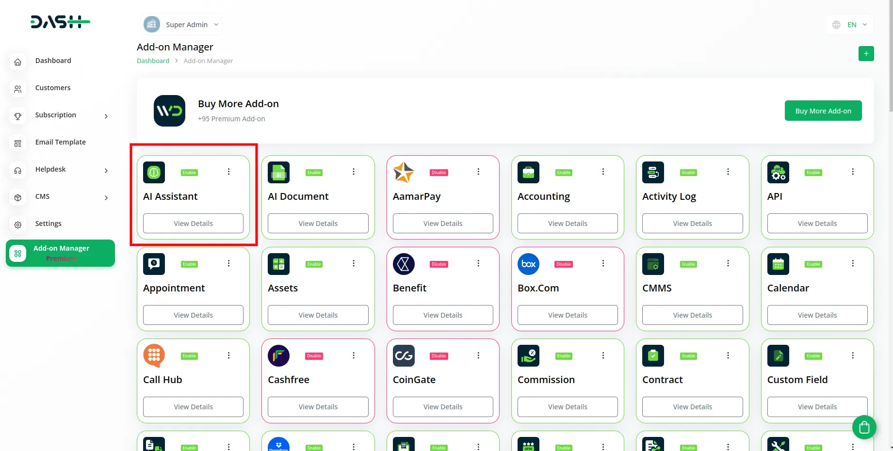Click the Assets add-on icon
The height and width of the screenshot is (451, 893).
tap(278, 264)
